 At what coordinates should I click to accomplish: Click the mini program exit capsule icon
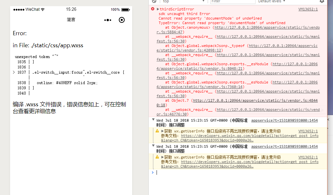click(121, 20)
